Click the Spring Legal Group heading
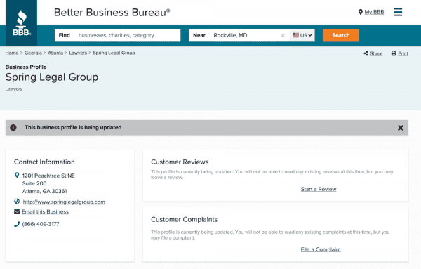 click(x=52, y=77)
